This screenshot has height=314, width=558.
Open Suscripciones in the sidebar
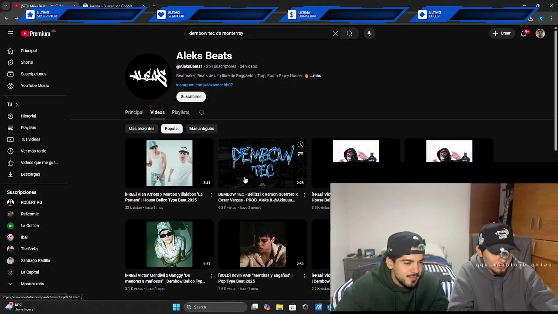(x=33, y=74)
